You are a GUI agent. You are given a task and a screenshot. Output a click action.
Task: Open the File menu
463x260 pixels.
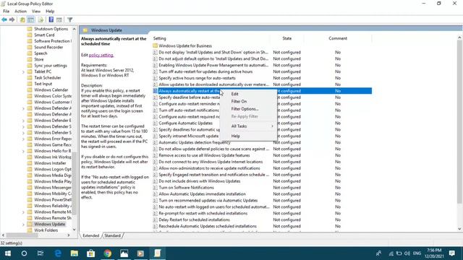[7, 12]
